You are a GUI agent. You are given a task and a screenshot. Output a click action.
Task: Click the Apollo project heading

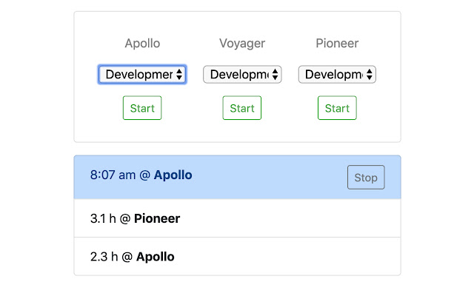(x=142, y=43)
